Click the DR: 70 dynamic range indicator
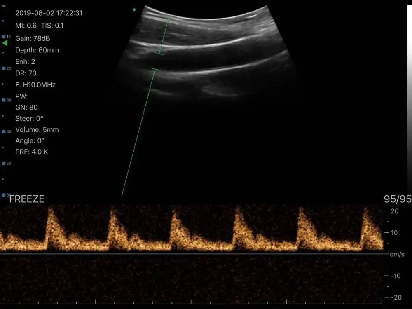 pos(25,73)
